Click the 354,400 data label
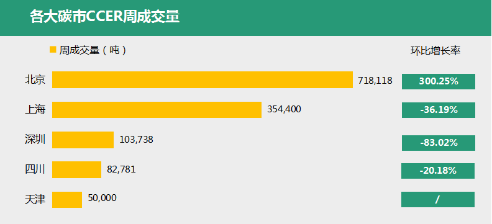Image resolution: width=492 pixels, height=224 pixels. click(x=284, y=109)
